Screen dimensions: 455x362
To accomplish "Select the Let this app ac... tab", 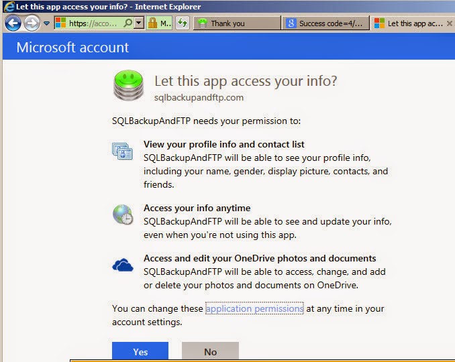I will point(412,23).
